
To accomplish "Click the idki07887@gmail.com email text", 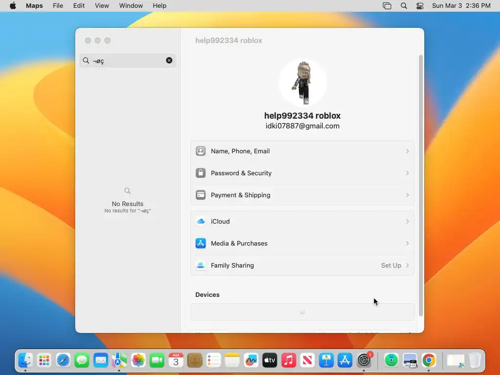I will [x=302, y=126].
